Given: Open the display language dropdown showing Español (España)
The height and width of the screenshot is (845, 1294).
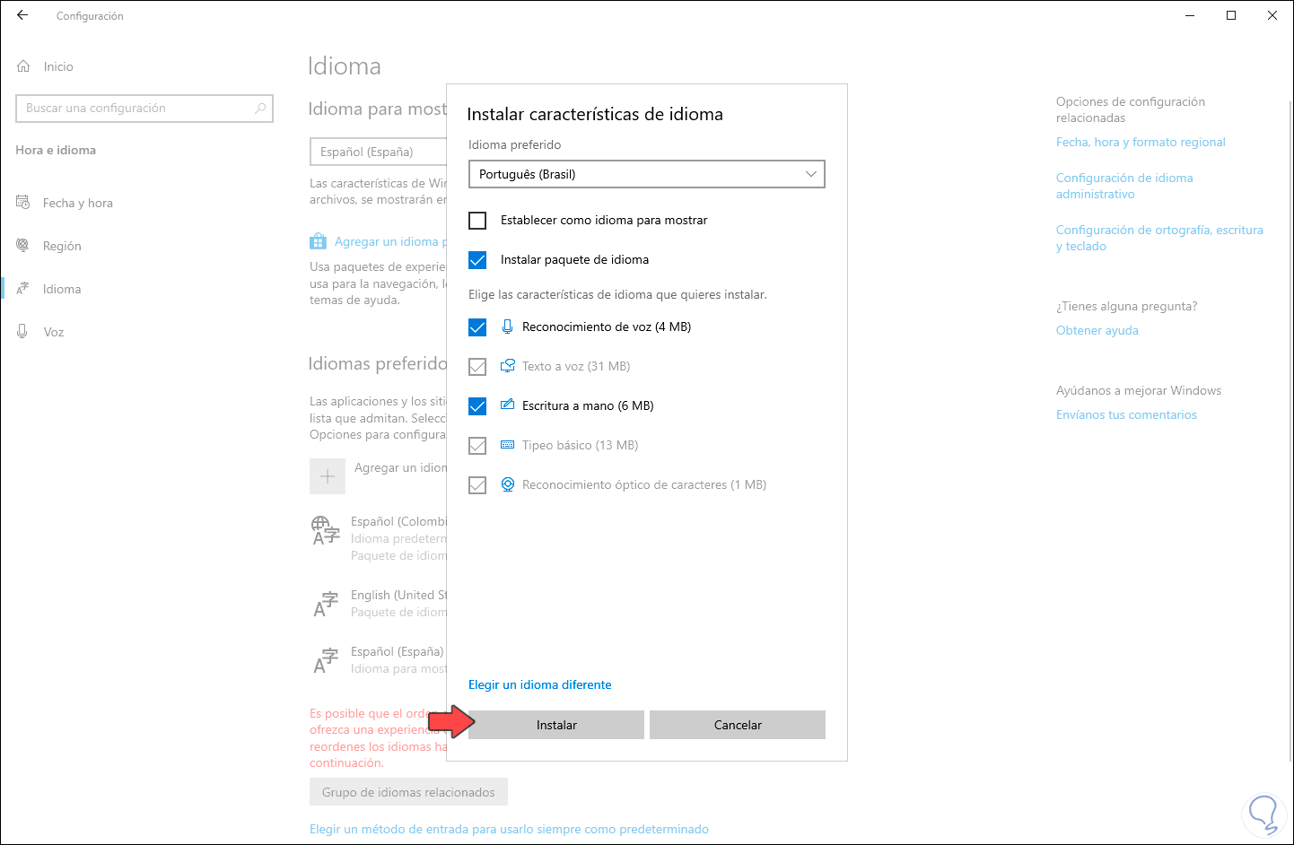Looking at the screenshot, I should point(378,152).
